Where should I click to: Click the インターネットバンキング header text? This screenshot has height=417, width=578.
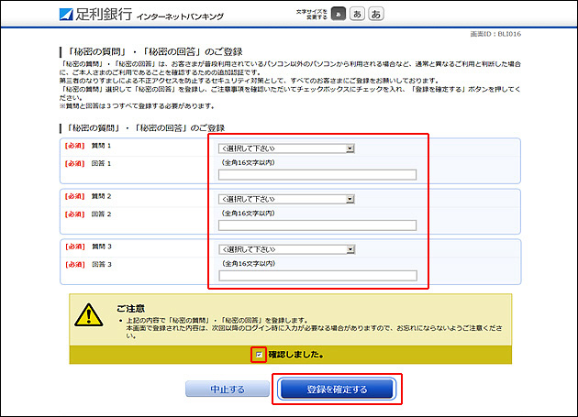click(x=163, y=16)
